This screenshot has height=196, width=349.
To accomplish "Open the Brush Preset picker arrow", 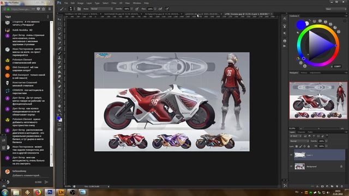I will point(74,9).
